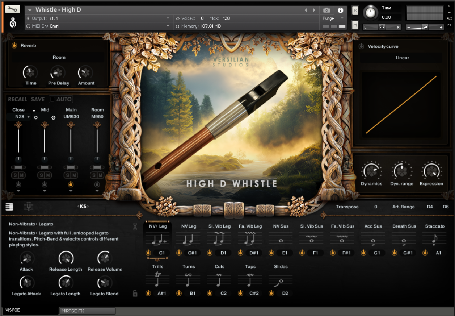This screenshot has height=316, width=455.
Task: Enable the Velocity curve power button
Action: (361, 46)
